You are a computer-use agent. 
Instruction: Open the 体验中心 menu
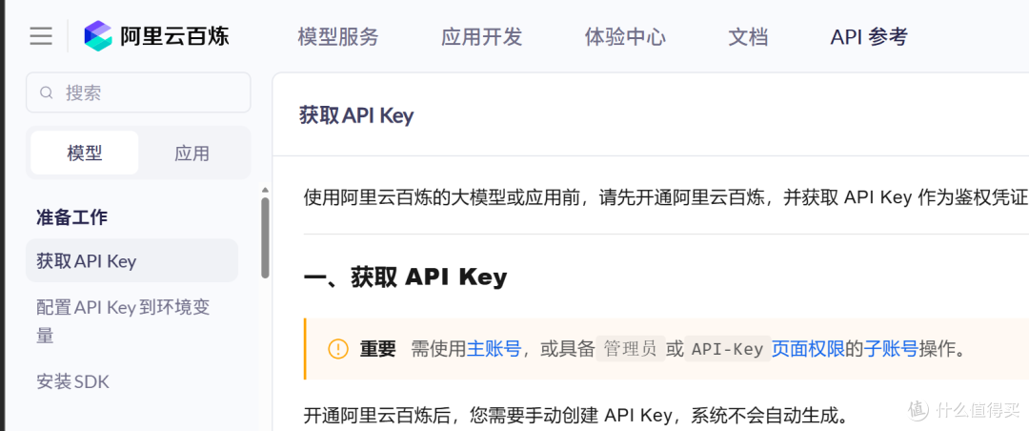(x=625, y=37)
